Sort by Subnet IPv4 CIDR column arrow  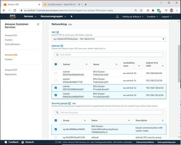click(x=163, y=66)
